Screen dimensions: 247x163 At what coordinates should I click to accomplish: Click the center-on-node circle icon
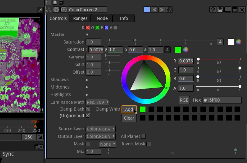[64, 10]
